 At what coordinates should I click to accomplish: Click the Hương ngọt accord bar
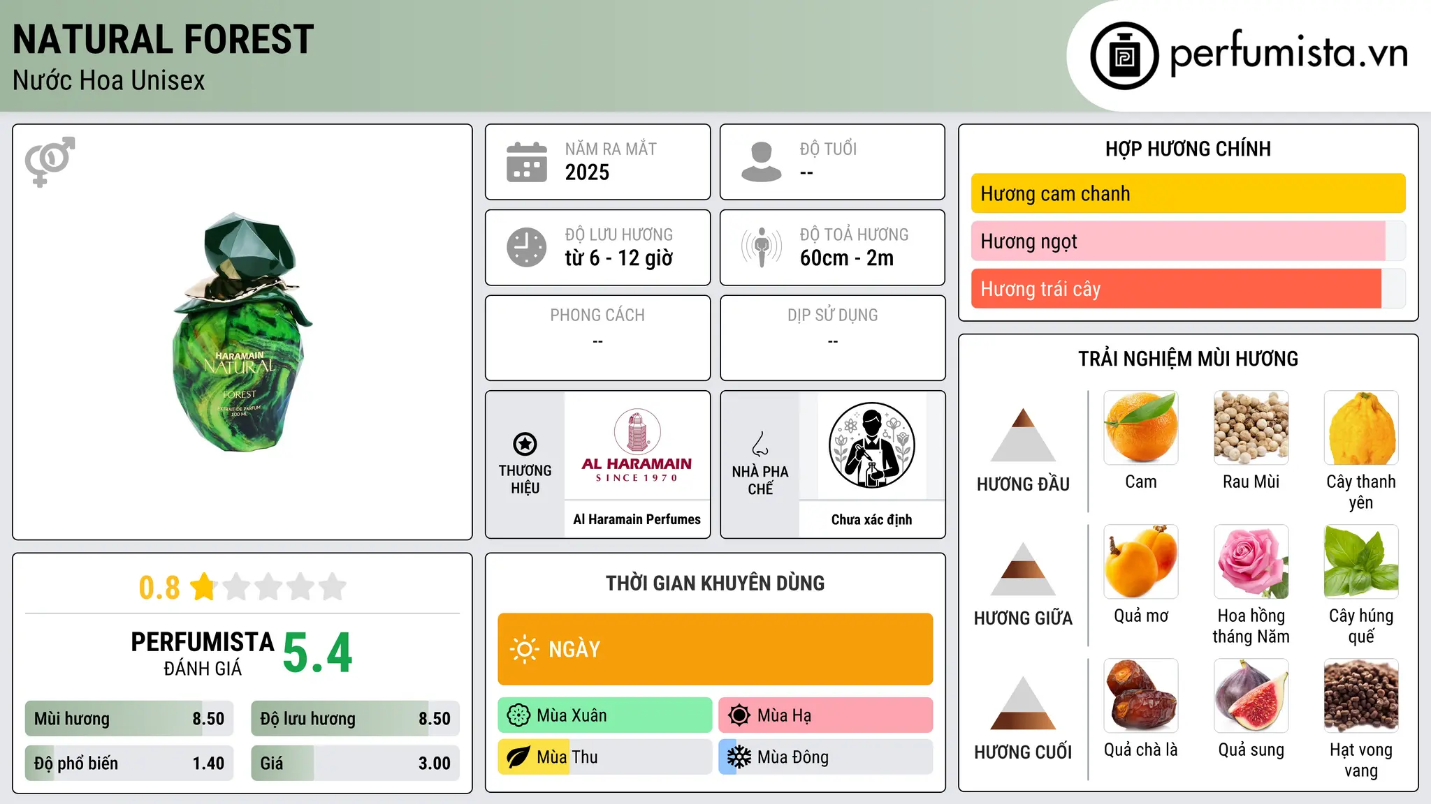(x=1188, y=241)
